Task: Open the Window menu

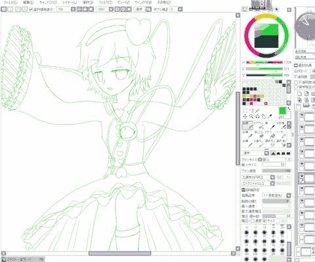Action: (143, 3)
